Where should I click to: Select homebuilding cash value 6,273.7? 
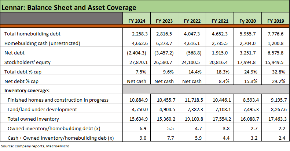tap(164, 44)
